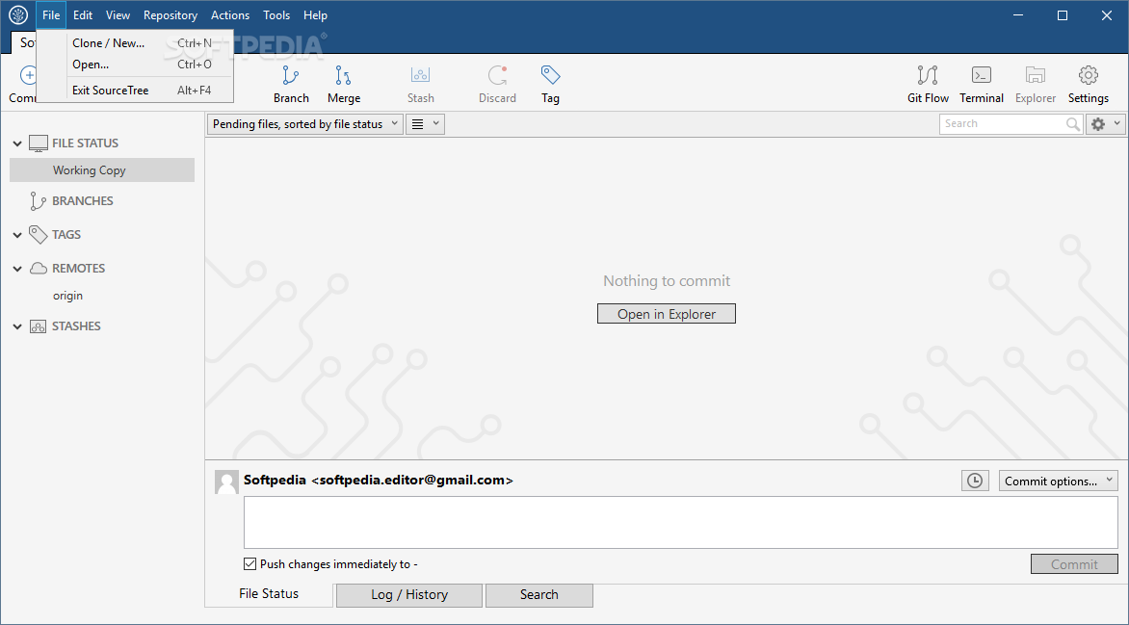
Task: Click the search magnifier icon
Action: (x=1073, y=124)
